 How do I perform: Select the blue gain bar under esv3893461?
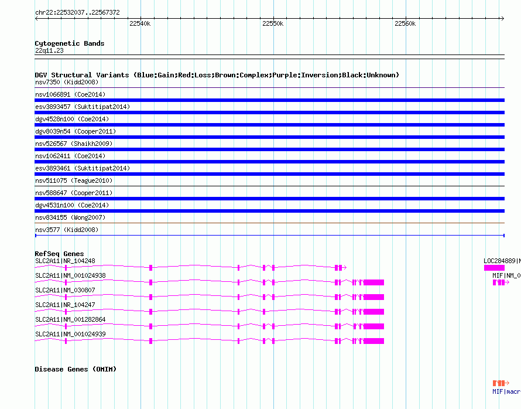pyautogui.click(x=269, y=174)
